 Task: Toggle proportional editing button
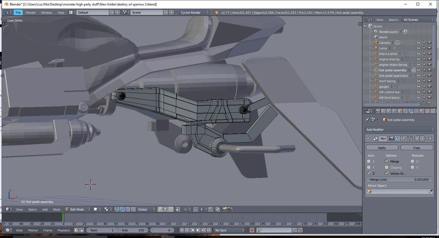(186, 209)
